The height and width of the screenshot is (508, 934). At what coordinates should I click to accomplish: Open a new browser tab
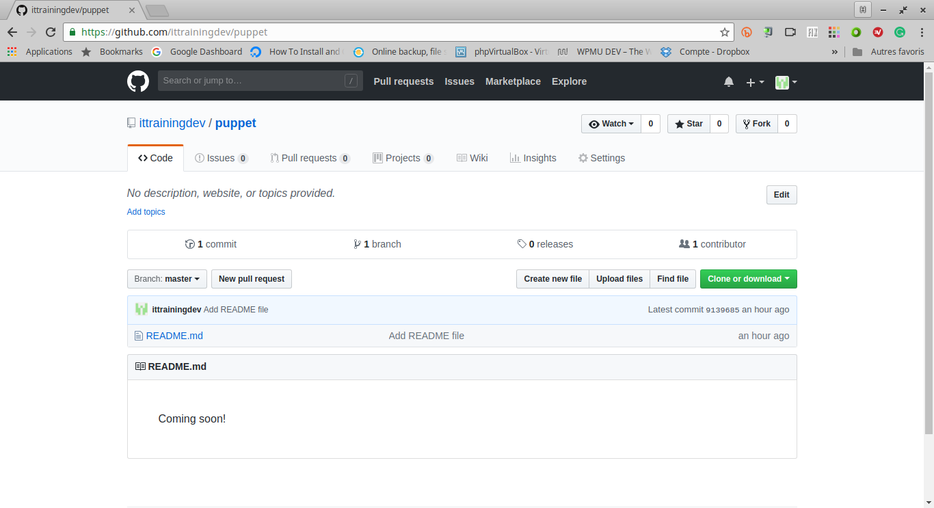click(x=157, y=10)
